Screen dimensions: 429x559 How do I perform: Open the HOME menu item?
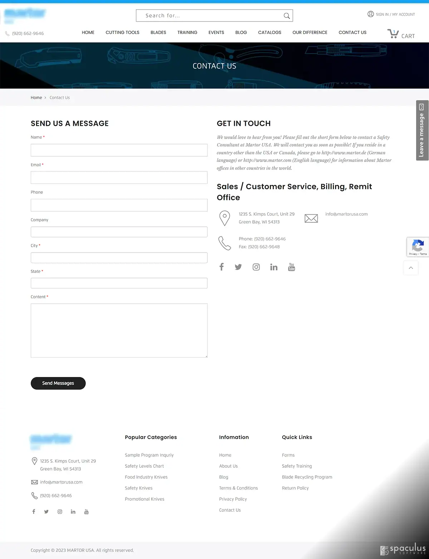[88, 33]
